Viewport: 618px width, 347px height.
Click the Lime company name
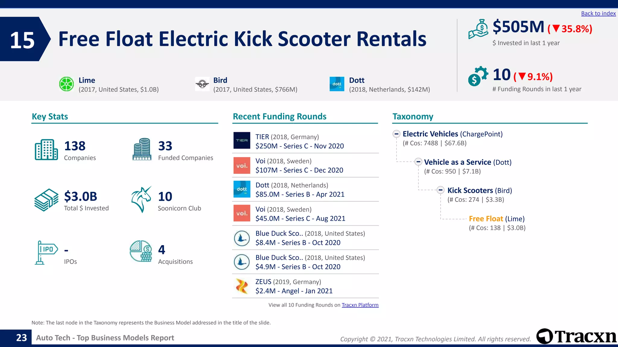pos(87,80)
